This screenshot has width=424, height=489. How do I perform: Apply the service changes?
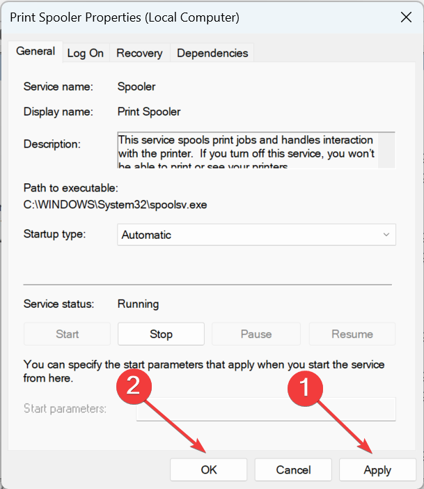point(377,469)
